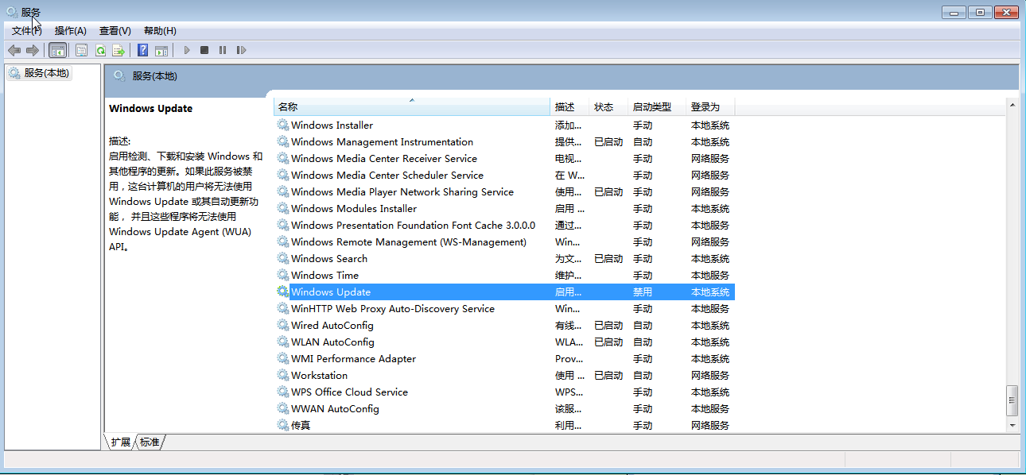This screenshot has width=1026, height=475.
Task: Click the Export List toolbar icon
Action: [x=119, y=50]
